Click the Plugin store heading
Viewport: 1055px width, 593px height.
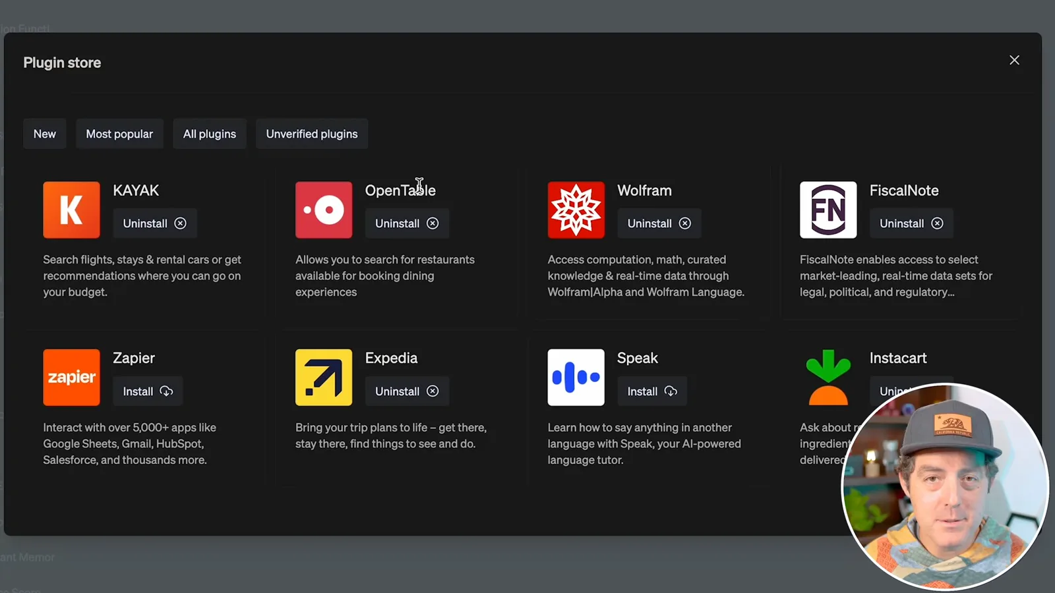(x=62, y=63)
